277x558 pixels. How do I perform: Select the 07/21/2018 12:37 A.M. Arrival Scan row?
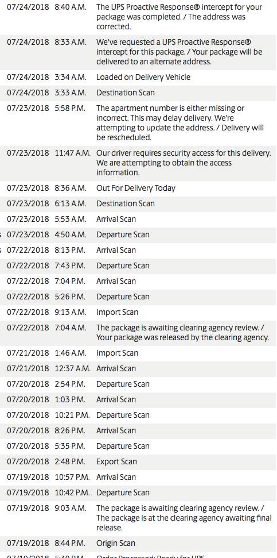[139, 369]
